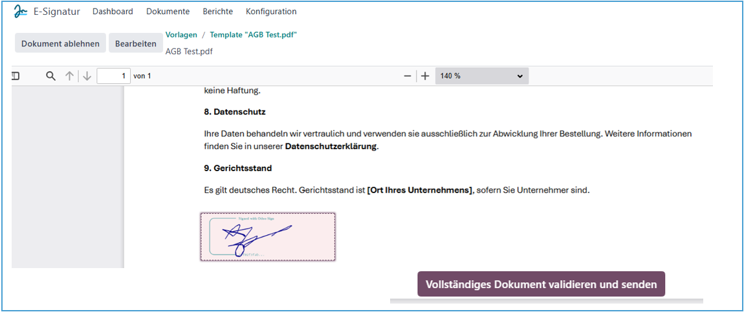Click the page number input field
This screenshot has height=312, width=744.
point(113,76)
